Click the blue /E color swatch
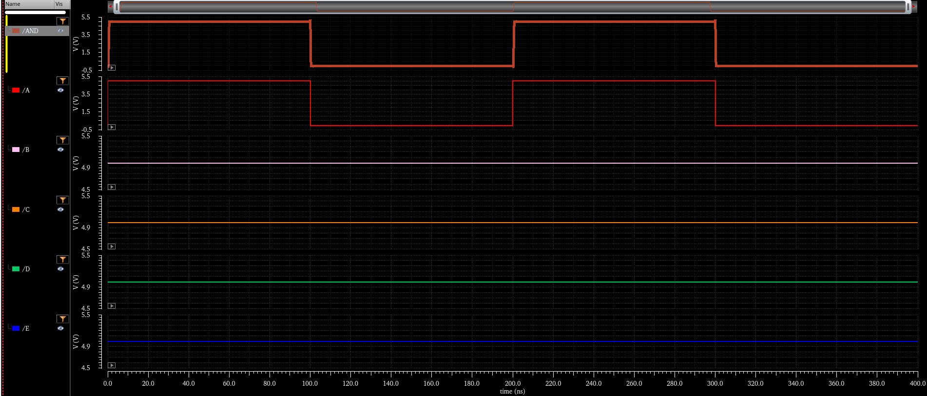This screenshot has height=396, width=927. 16,328
